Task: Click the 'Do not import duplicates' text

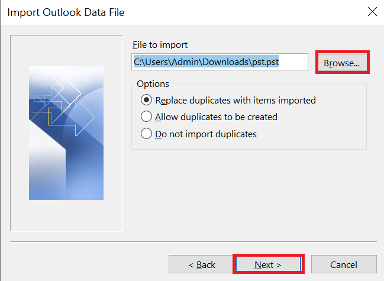Action: 206,134
